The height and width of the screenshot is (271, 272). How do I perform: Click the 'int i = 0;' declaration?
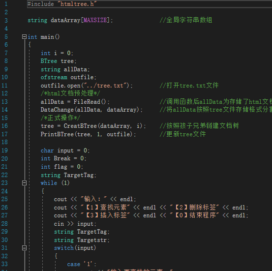click(x=57, y=53)
